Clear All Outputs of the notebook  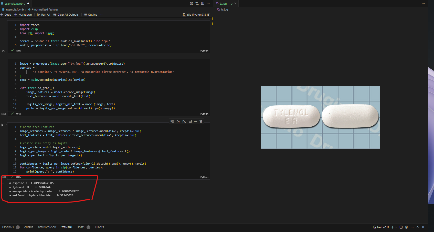point(66,15)
